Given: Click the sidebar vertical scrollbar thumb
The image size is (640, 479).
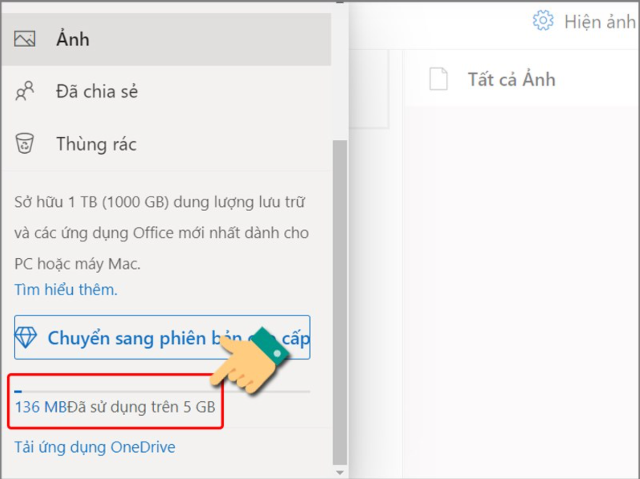Looking at the screenshot, I should 340,302.
